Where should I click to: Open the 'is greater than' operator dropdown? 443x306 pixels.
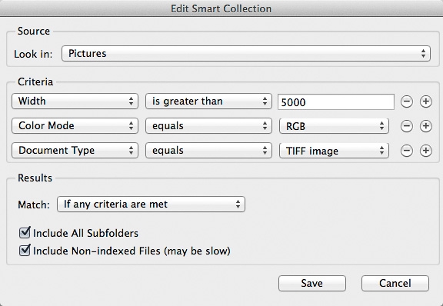tap(208, 101)
